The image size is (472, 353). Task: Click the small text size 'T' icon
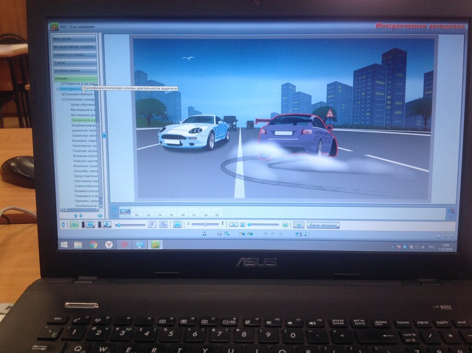click(189, 224)
